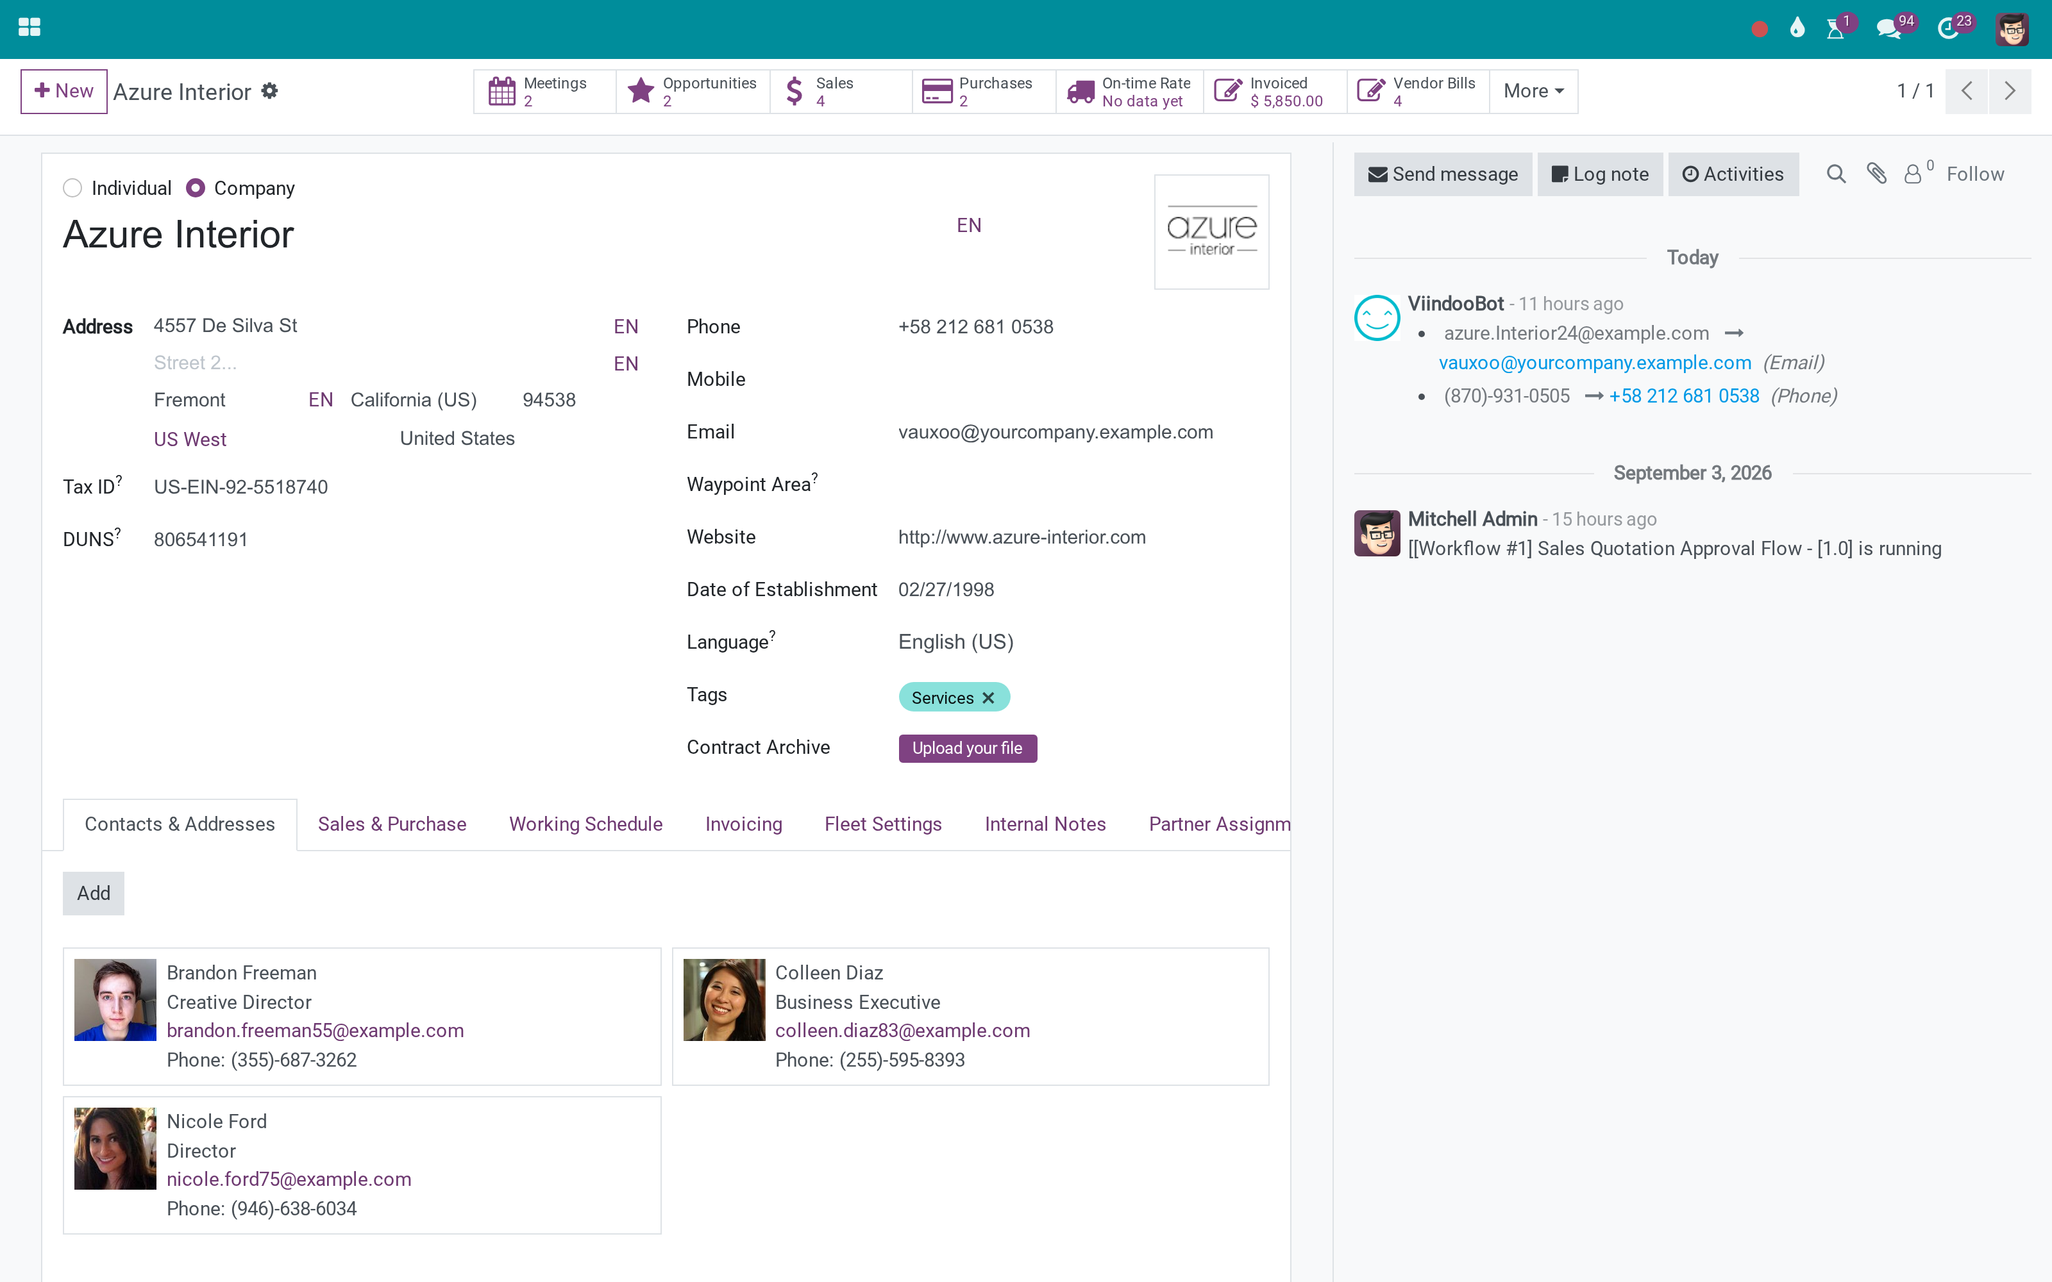This screenshot has height=1282, width=2052.
Task: Select the Individual radio option
Action: tap(73, 187)
